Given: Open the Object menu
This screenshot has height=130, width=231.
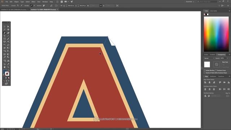Looking at the screenshot, I should click(x=16, y=2).
